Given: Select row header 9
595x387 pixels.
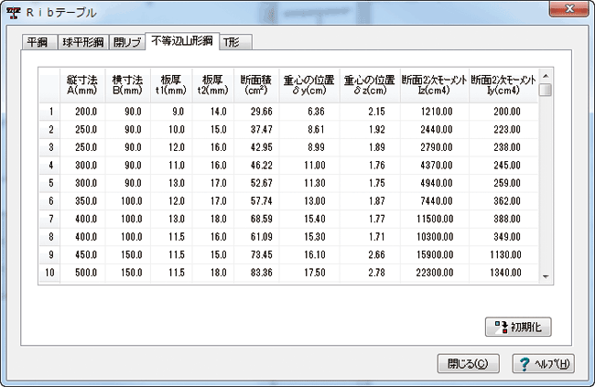Looking at the screenshot, I should [49, 254].
